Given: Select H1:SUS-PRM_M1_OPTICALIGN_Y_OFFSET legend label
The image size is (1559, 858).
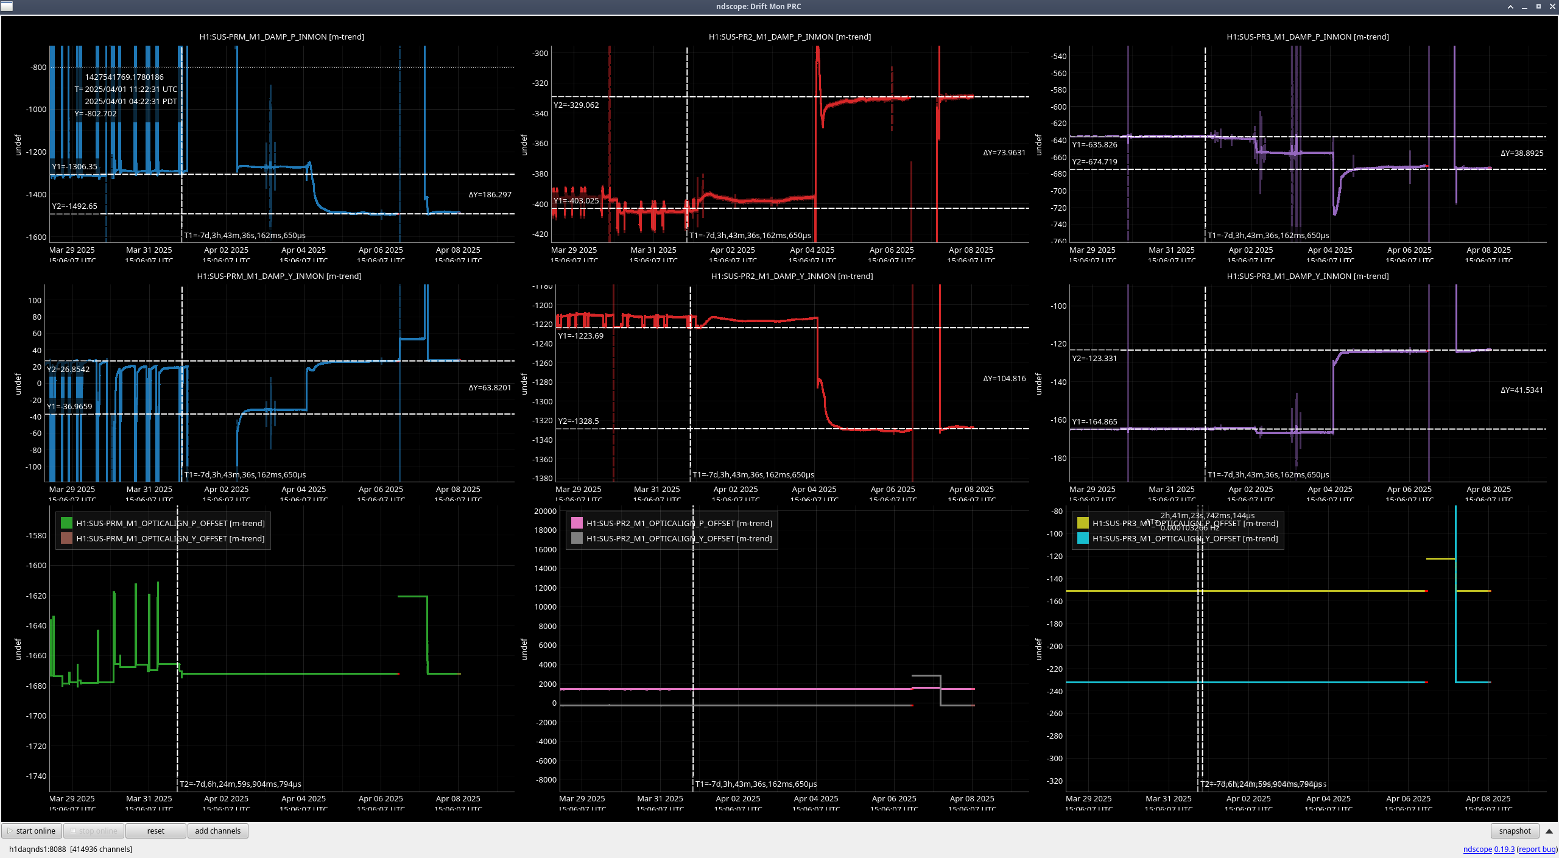Looking at the screenshot, I should [171, 538].
